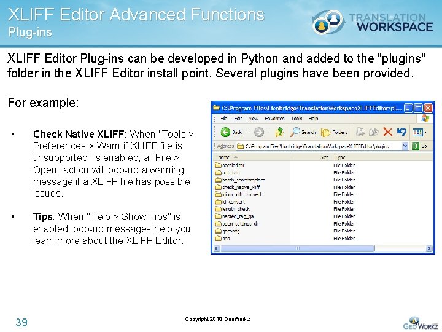Click the bold "Tips" bullet heading

(x=42, y=216)
